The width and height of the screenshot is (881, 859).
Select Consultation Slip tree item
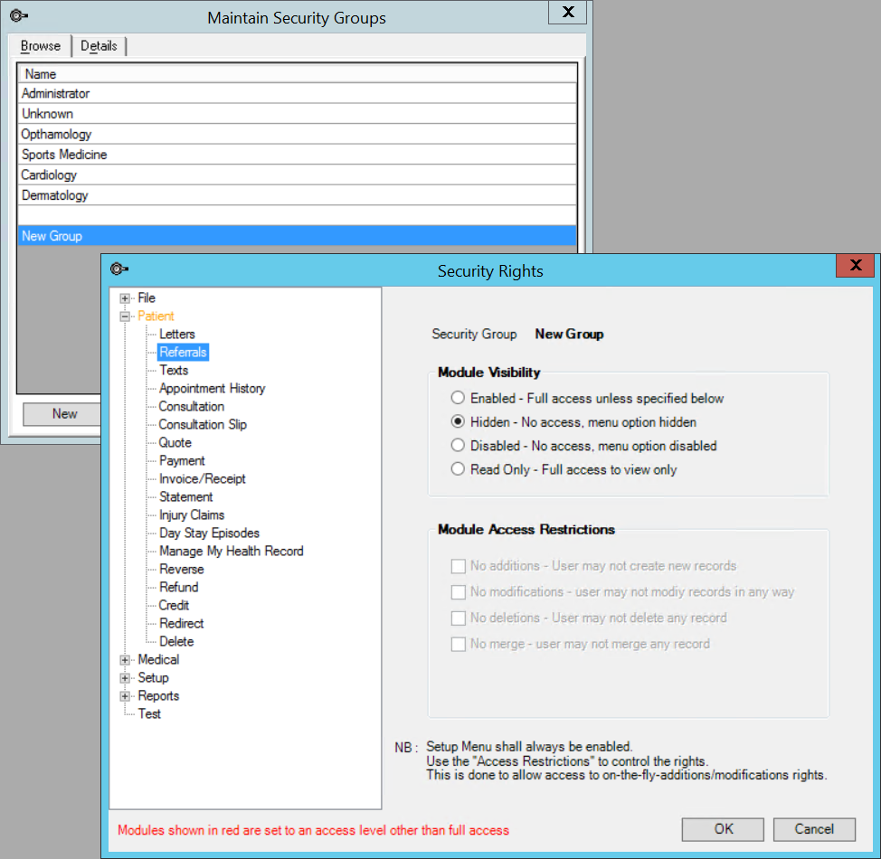203,425
